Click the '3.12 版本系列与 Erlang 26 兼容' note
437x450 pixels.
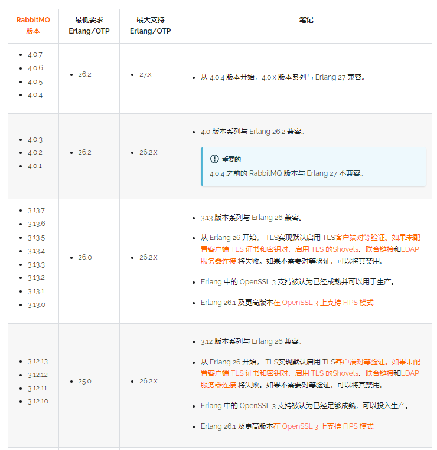[x=251, y=341]
